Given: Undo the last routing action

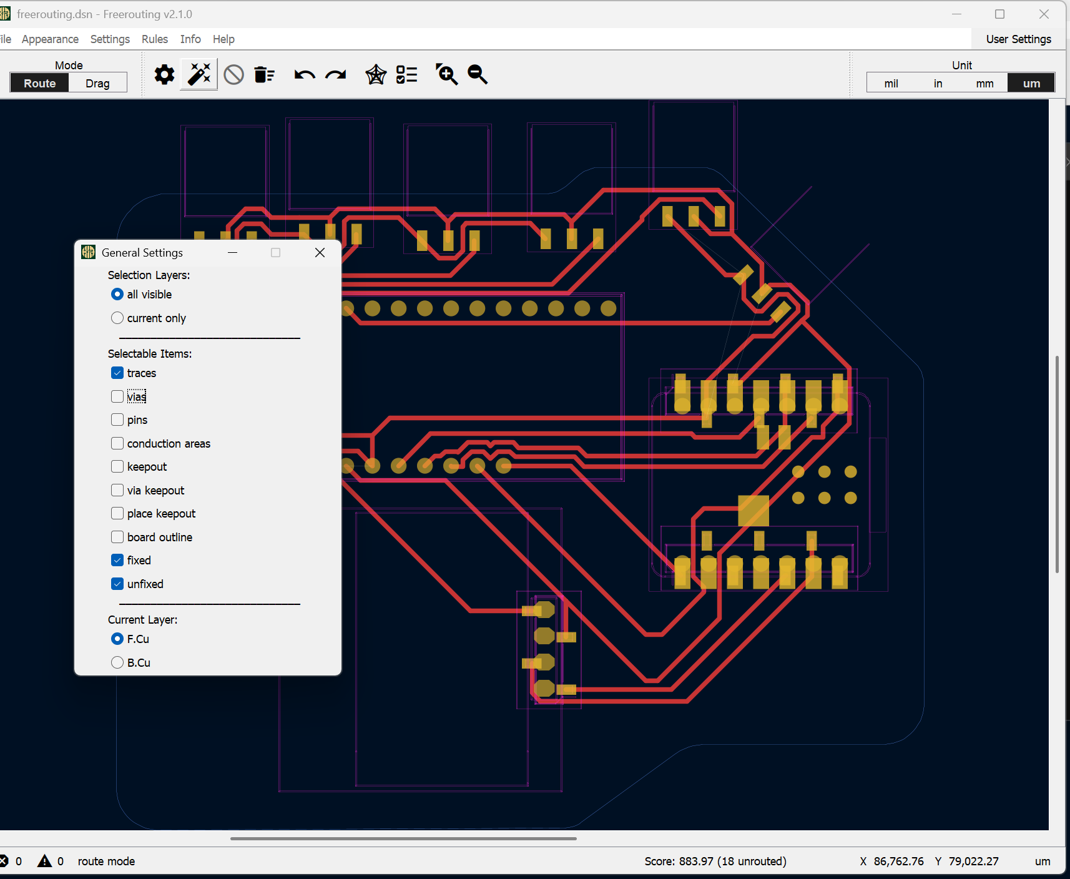Looking at the screenshot, I should tap(305, 75).
